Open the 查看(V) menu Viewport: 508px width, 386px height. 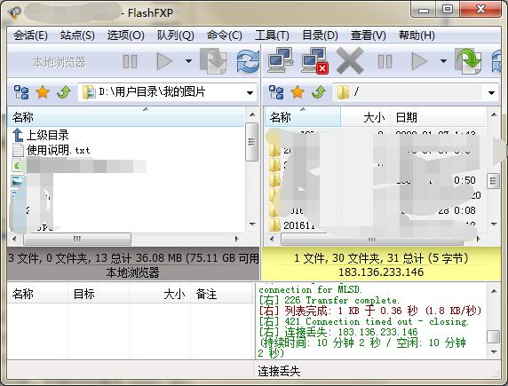[368, 35]
